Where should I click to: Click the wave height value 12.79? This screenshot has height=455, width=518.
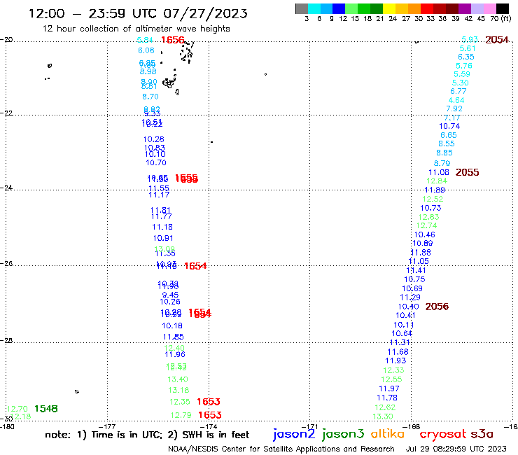181,415
